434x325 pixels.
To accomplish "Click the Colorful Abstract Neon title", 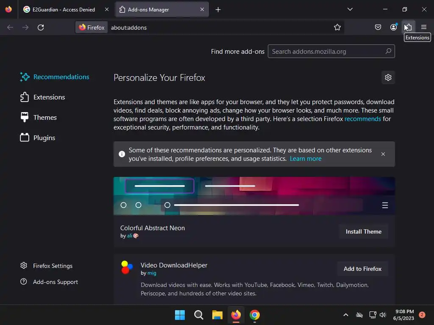I will click(153, 228).
